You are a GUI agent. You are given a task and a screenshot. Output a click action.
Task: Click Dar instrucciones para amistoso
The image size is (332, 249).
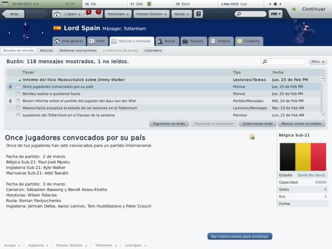pos(240,236)
